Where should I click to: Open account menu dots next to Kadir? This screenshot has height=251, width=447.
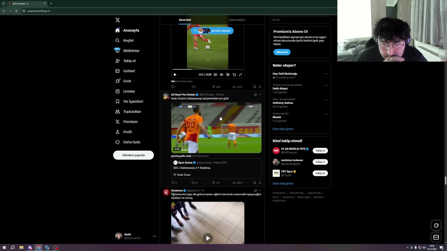click(154, 236)
